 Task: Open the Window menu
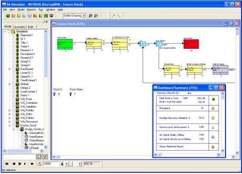pos(50,10)
